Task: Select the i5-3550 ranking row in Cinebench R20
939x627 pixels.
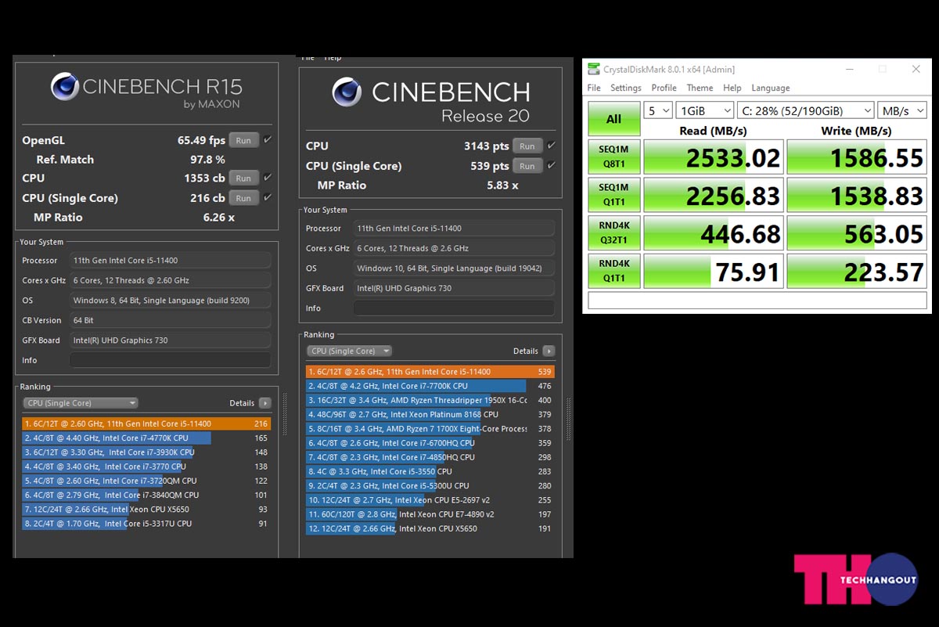Action: (430, 471)
